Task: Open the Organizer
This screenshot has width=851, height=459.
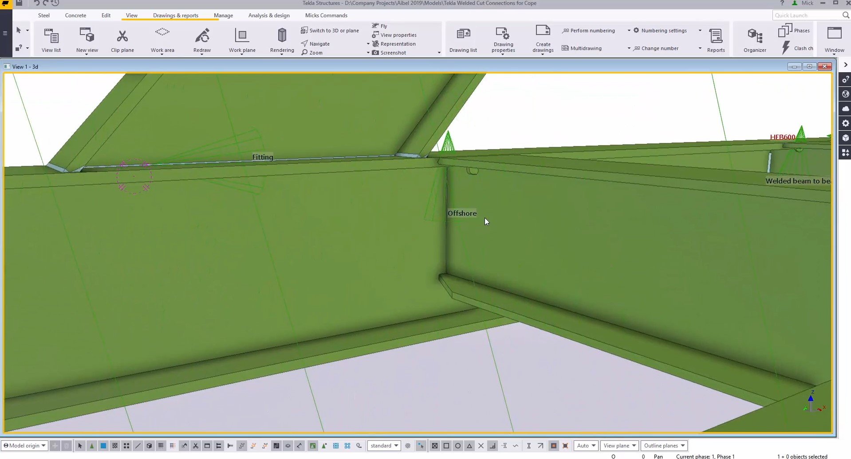Action: pyautogui.click(x=754, y=39)
